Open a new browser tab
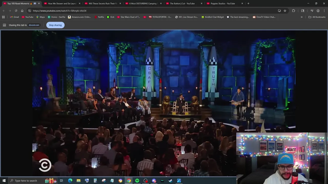The height and width of the screenshot is (184, 328). [248, 4]
